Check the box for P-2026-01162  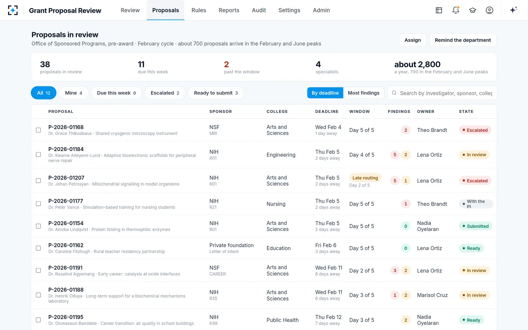(x=38, y=248)
